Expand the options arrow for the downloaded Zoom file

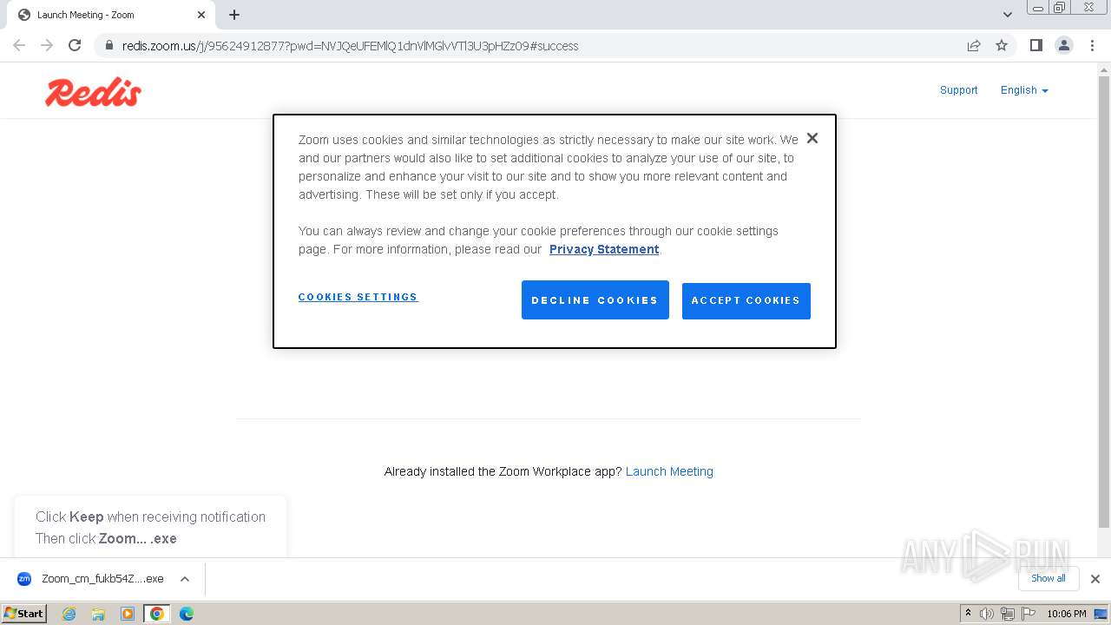coord(185,579)
